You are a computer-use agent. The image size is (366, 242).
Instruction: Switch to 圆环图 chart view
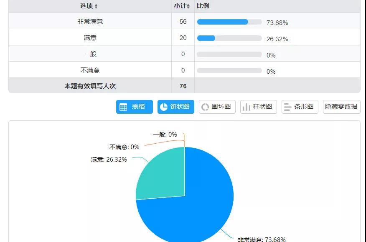click(x=217, y=107)
